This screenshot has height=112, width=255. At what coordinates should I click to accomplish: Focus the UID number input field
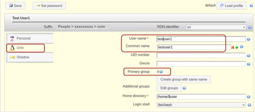pos(201,55)
